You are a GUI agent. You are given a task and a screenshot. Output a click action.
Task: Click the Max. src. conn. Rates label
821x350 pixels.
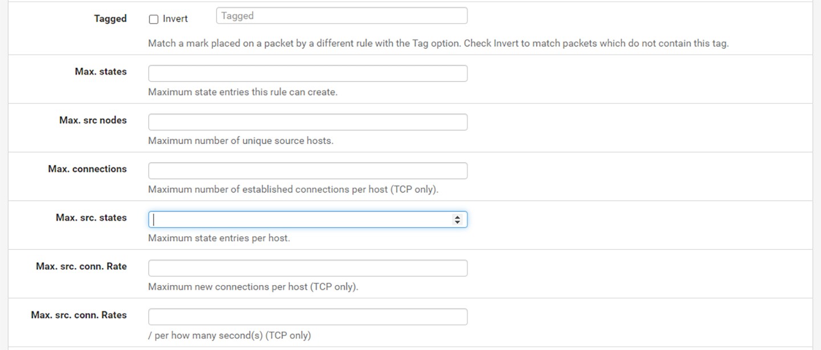click(79, 315)
